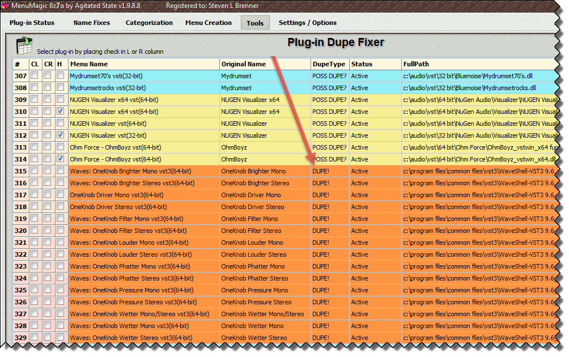Image resolution: width=569 pixels, height=357 pixels.
Task: Check the CL box in row 315
Action: coord(35,171)
